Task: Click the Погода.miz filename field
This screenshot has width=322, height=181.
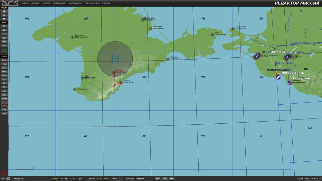Action: (x=31, y=178)
